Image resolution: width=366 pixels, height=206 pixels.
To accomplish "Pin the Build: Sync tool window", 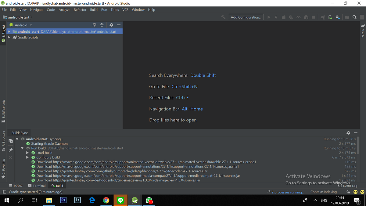I will point(10,150).
